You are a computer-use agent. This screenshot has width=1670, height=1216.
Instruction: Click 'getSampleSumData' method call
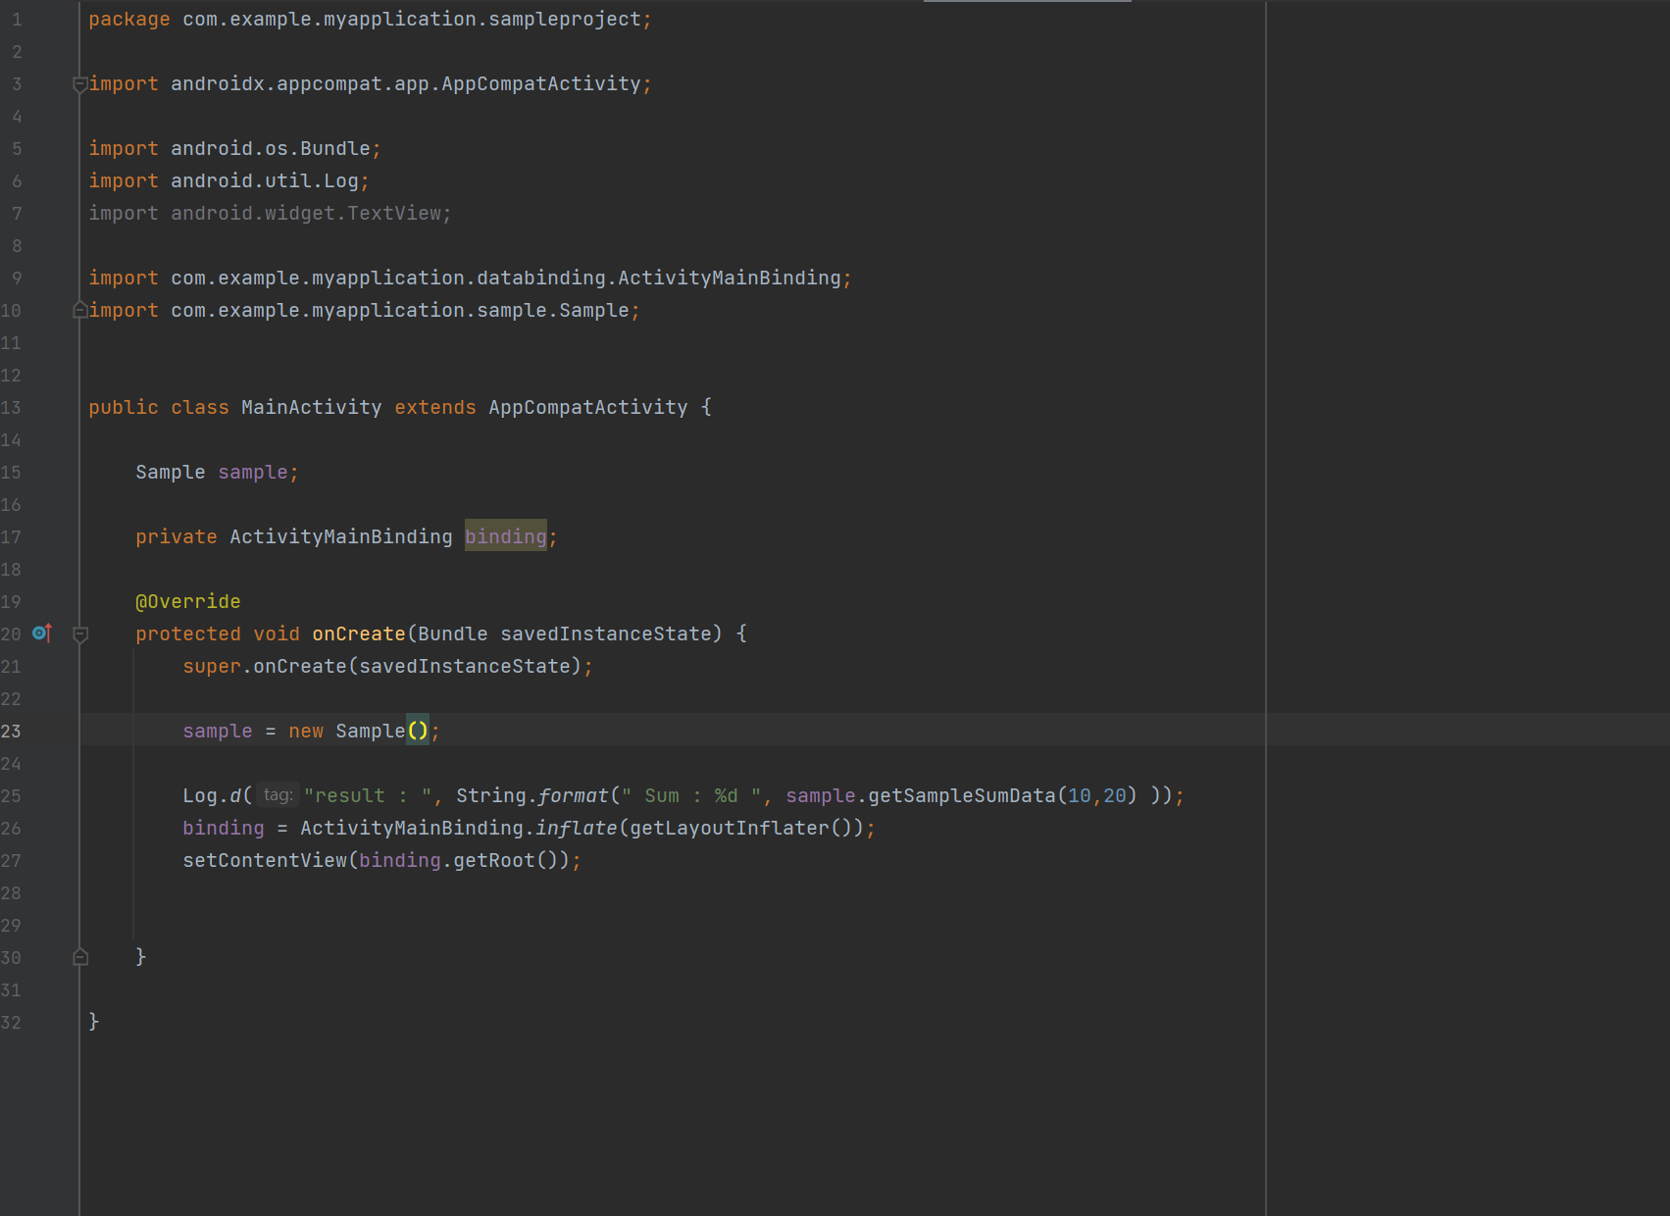coord(962,795)
